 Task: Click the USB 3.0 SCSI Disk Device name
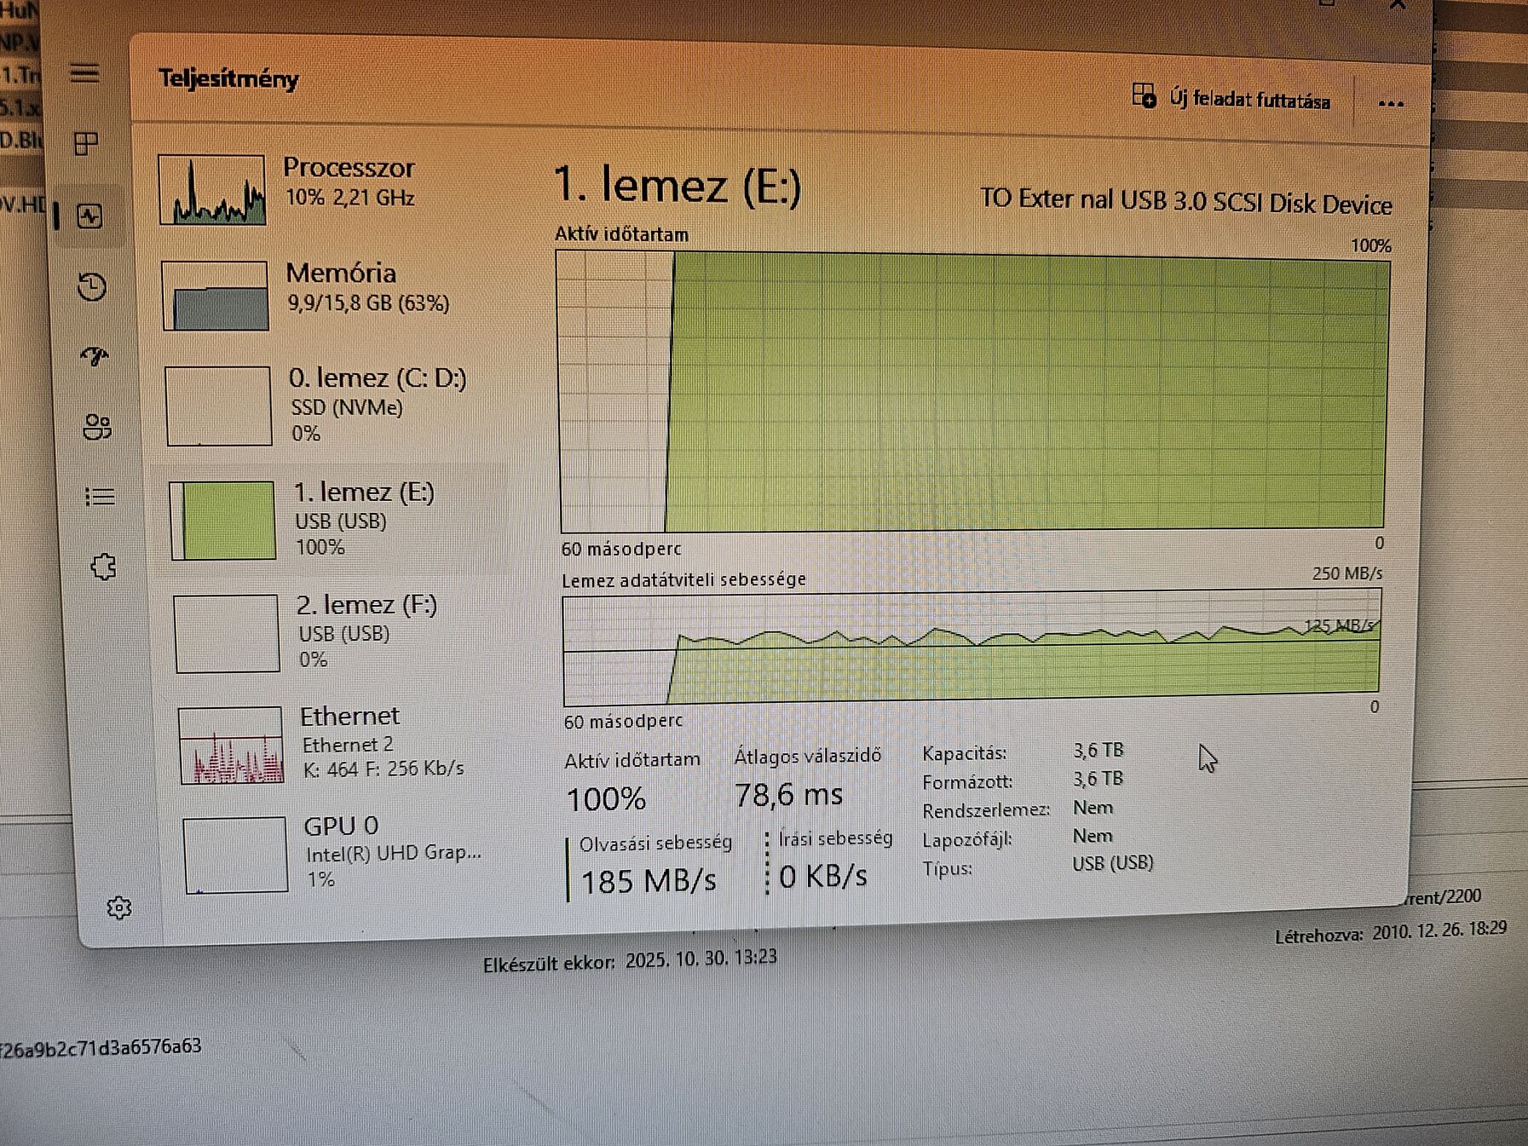coord(1185,201)
